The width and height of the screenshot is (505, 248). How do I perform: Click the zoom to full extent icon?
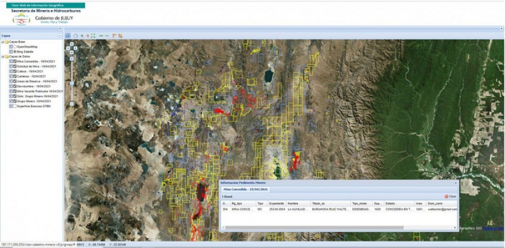93,35
